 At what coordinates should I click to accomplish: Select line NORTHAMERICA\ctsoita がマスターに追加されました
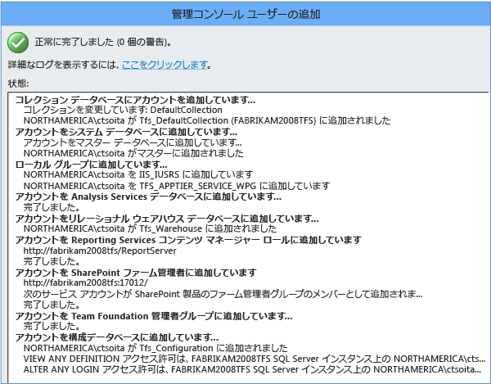coord(133,153)
